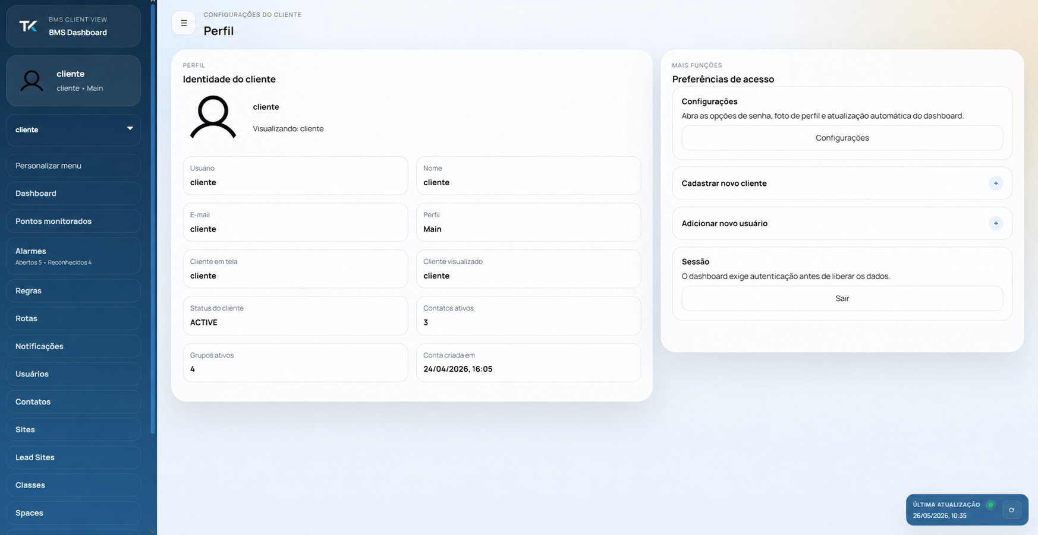
Task: Expand Cadastrar novo cliente plus icon
Action: point(995,183)
